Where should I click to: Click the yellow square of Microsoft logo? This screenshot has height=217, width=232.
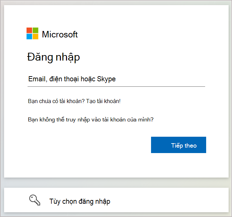point(35,37)
